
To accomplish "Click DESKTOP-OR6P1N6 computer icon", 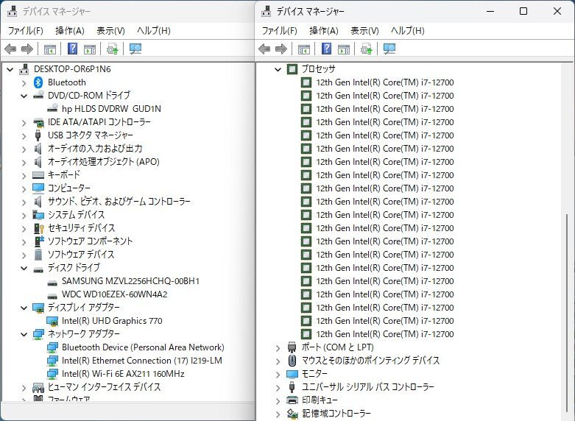I will point(24,69).
